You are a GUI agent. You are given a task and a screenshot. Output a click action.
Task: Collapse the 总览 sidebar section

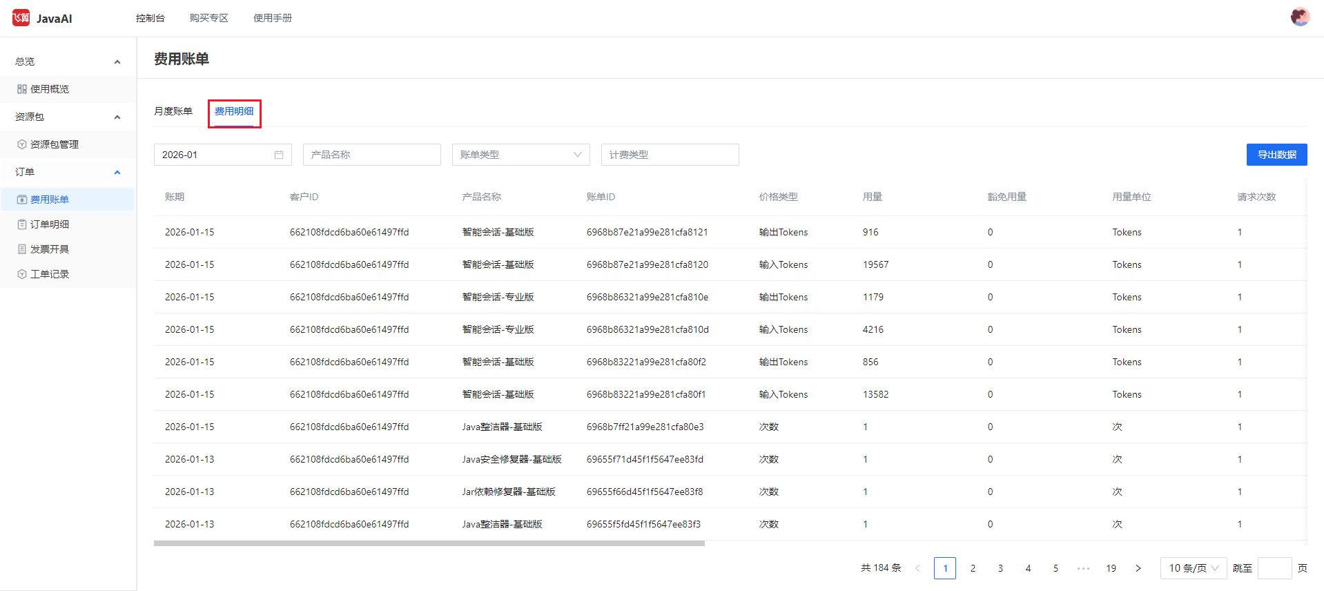pos(117,62)
